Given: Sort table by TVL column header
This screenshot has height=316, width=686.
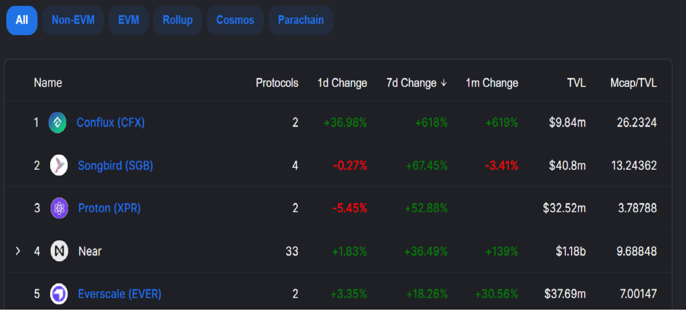Looking at the screenshot, I should [576, 83].
